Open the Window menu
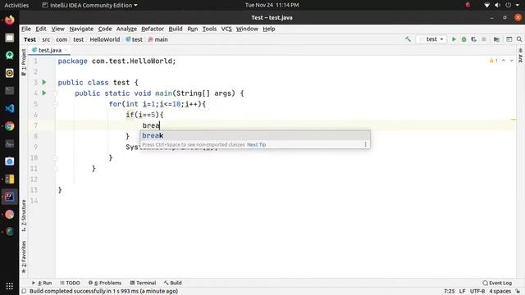 click(247, 29)
